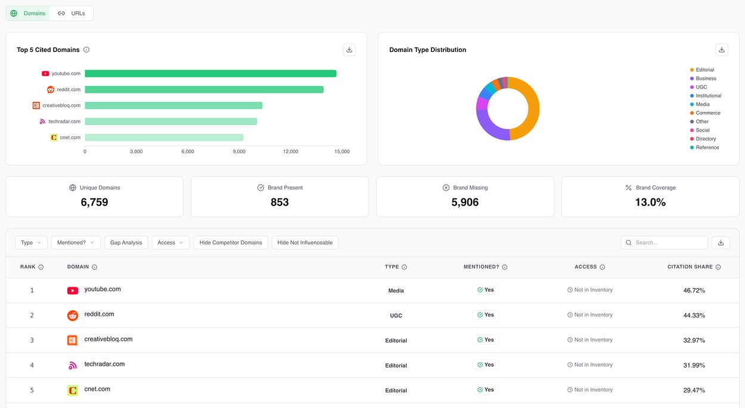Toggle Institutional legend entry

(706, 96)
